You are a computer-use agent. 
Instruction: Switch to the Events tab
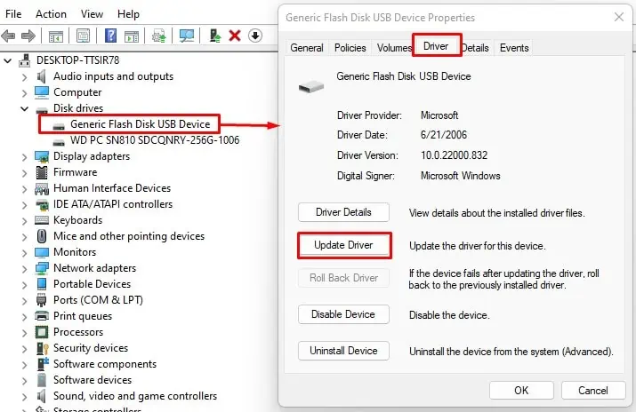(x=514, y=48)
